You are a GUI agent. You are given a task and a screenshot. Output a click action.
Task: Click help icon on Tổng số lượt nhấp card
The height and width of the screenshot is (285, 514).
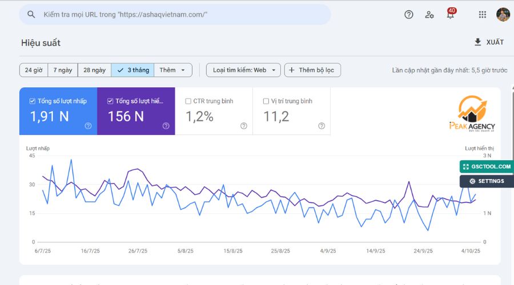(x=88, y=126)
